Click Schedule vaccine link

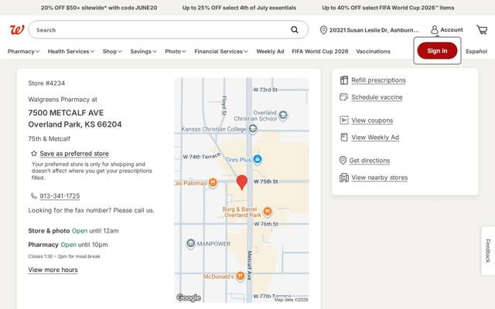(x=377, y=97)
